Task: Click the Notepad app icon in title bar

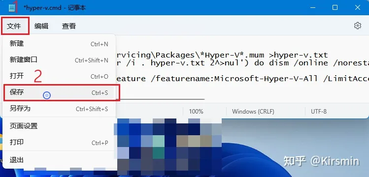Action: click(x=11, y=8)
